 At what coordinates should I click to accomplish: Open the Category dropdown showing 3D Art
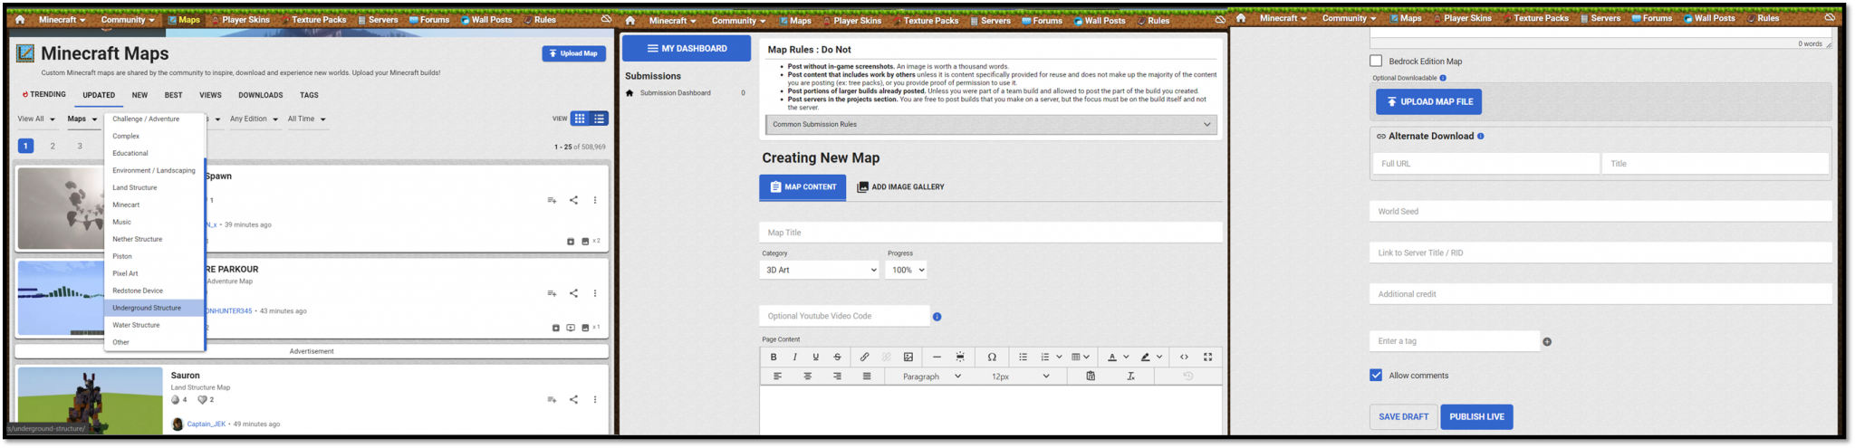pyautogui.click(x=820, y=270)
